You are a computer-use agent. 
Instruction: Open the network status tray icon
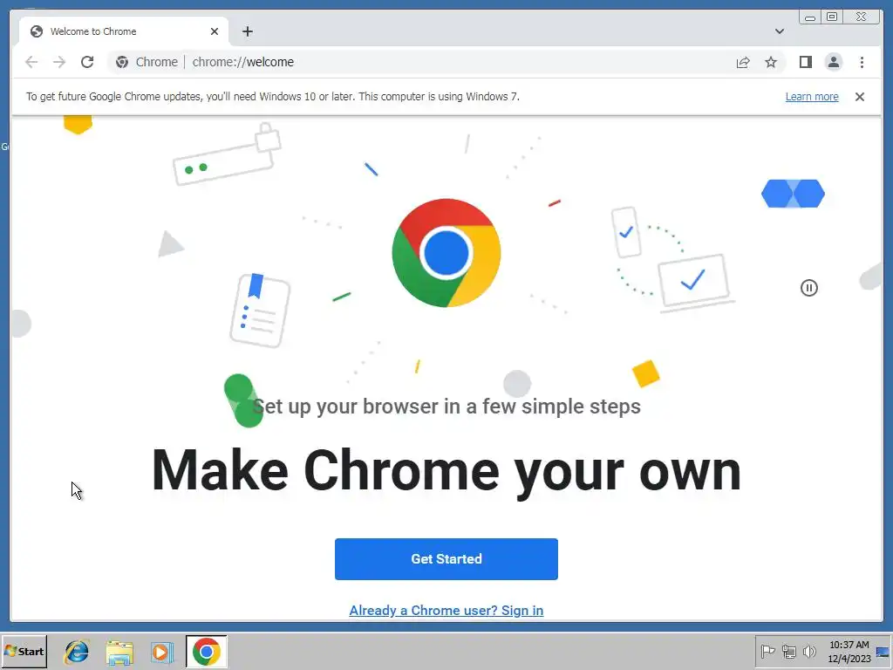[788, 651]
